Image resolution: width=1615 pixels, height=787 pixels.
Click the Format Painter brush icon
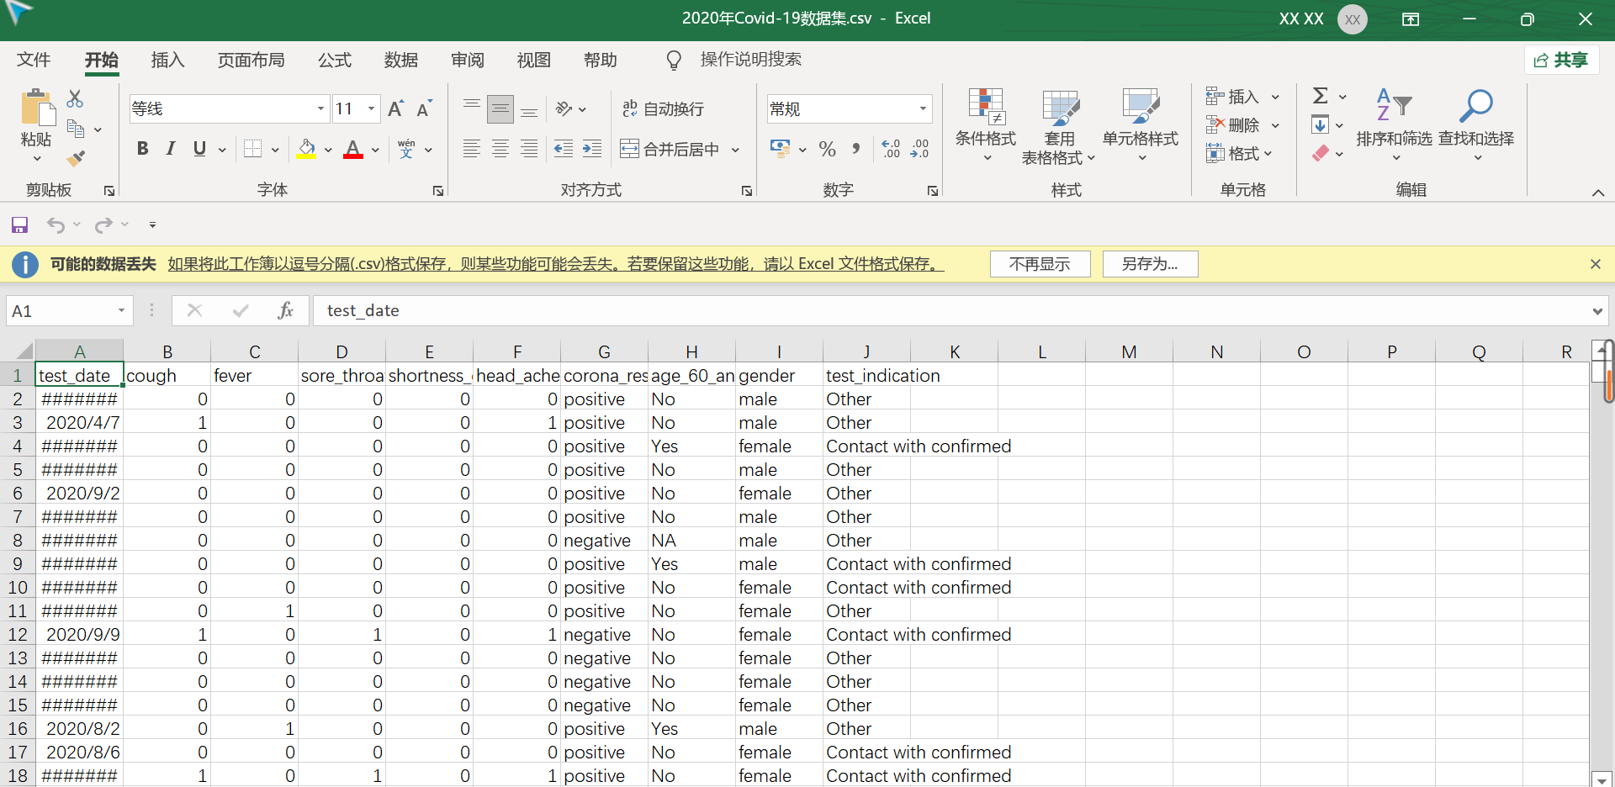76,158
